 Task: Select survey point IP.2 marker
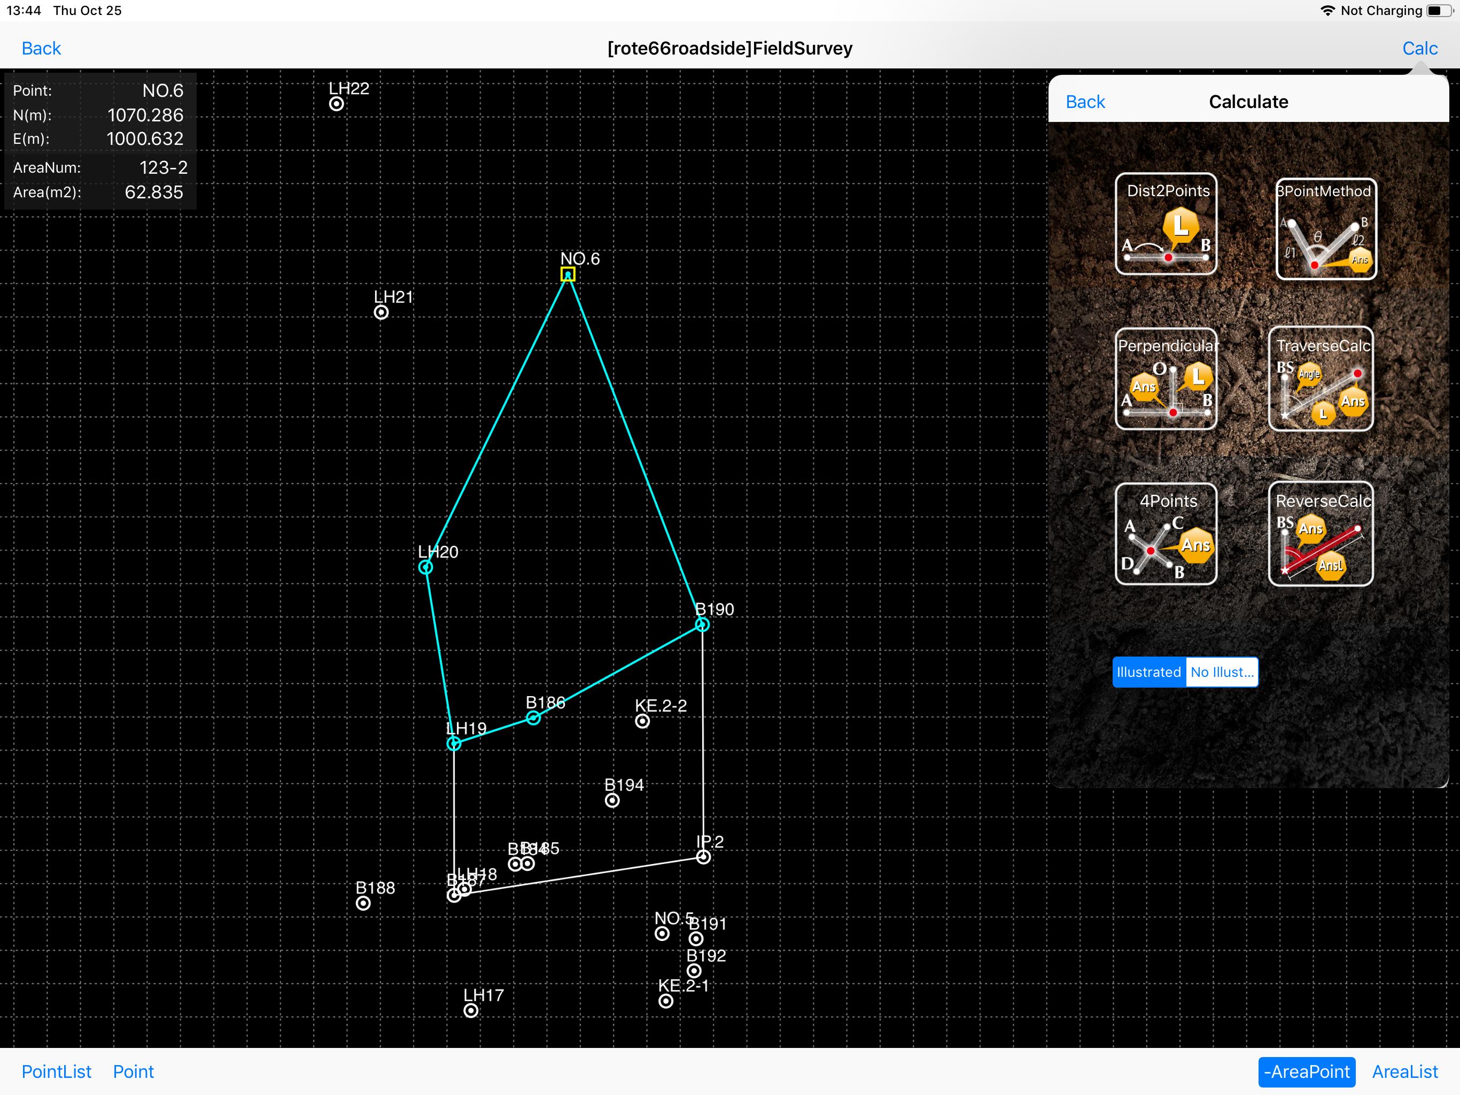704,857
